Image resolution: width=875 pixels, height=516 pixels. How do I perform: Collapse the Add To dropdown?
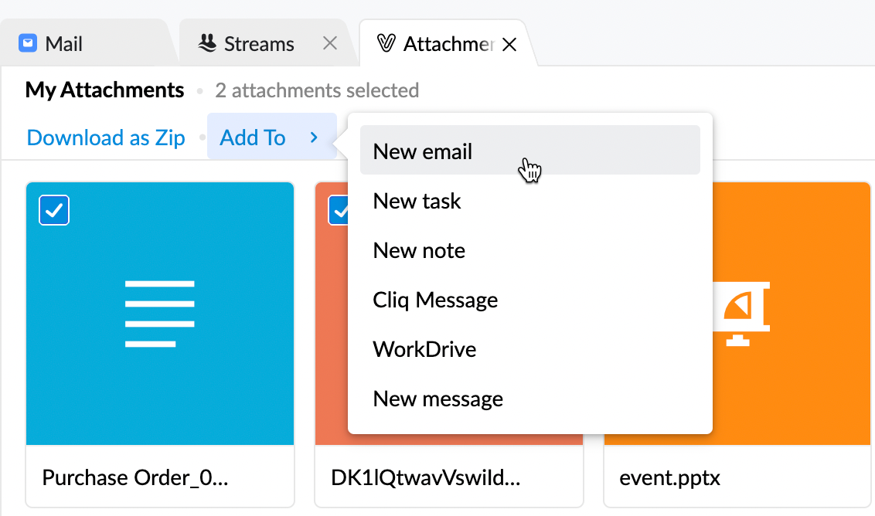pos(253,137)
